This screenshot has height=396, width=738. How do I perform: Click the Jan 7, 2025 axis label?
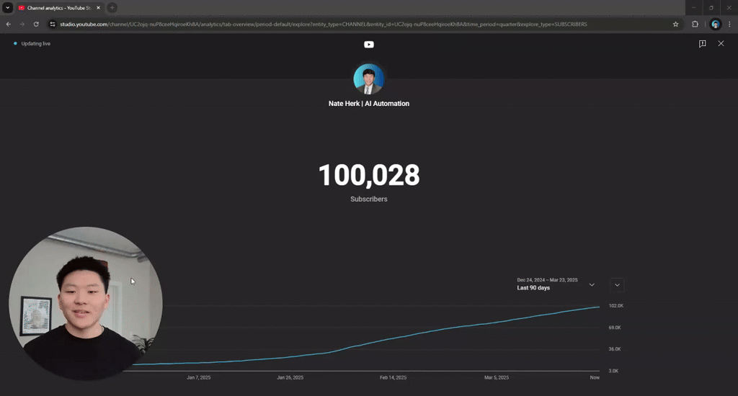click(x=199, y=377)
